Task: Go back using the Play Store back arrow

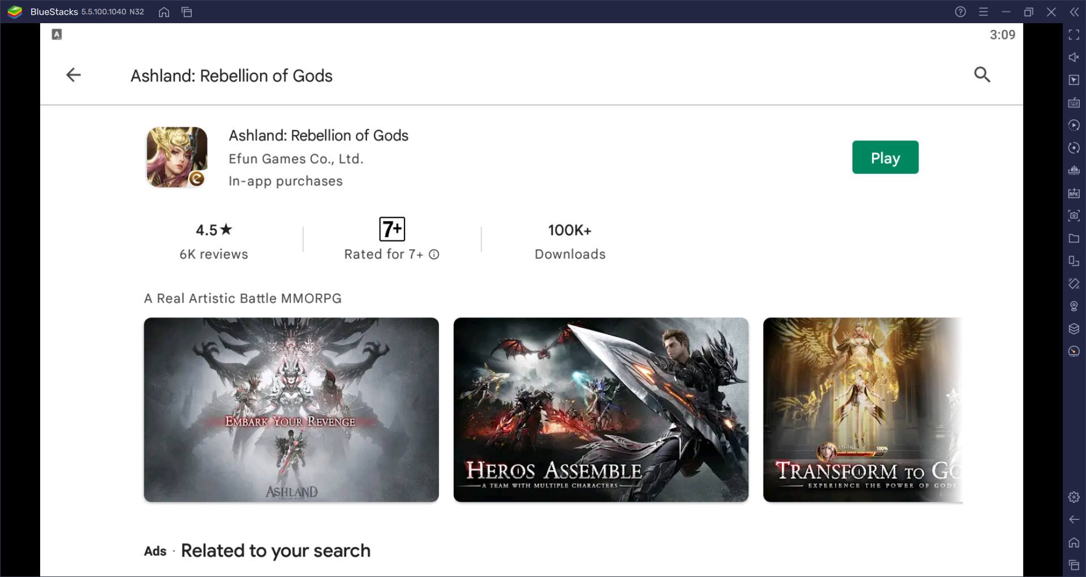Action: (x=74, y=75)
